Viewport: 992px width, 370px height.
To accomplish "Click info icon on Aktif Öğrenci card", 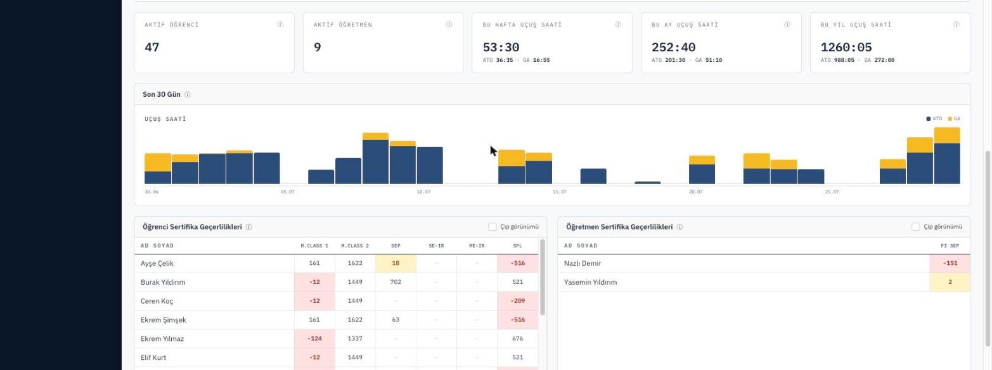I will click(280, 25).
